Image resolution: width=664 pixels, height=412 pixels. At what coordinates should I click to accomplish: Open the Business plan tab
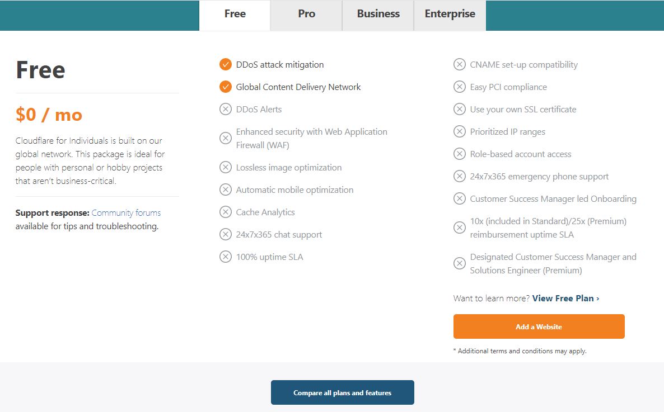point(378,15)
